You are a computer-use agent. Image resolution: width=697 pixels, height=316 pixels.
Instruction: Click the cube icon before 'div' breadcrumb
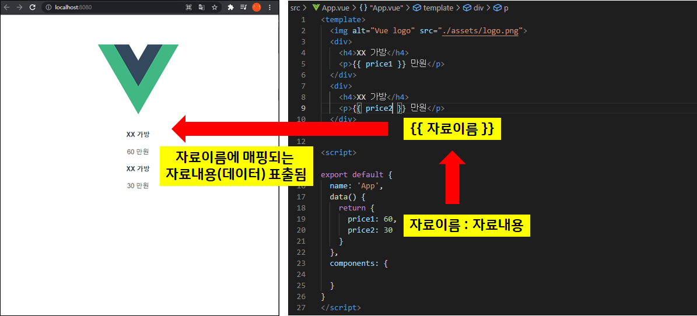tap(466, 8)
